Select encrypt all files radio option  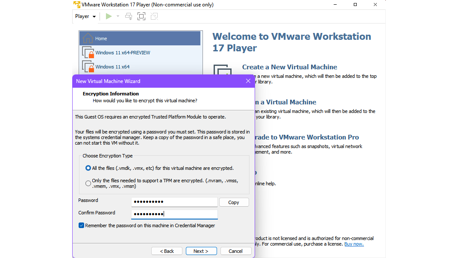click(88, 168)
